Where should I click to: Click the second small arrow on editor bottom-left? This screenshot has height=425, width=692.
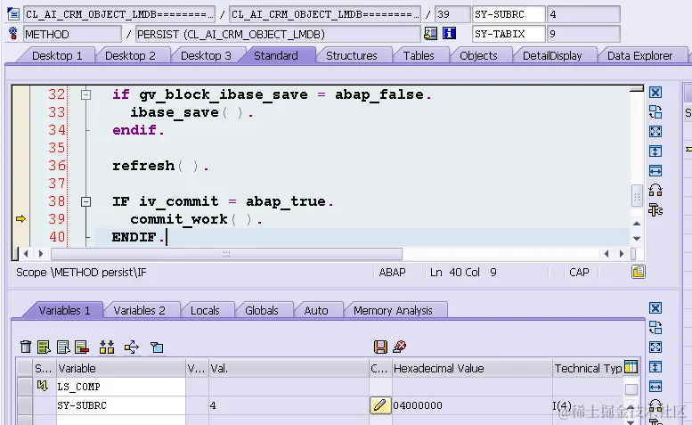41,254
